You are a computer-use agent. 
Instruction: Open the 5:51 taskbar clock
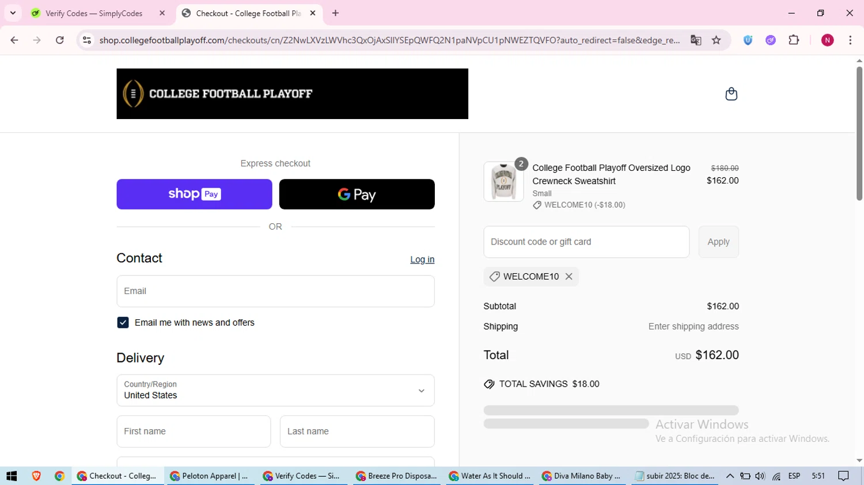point(818,476)
